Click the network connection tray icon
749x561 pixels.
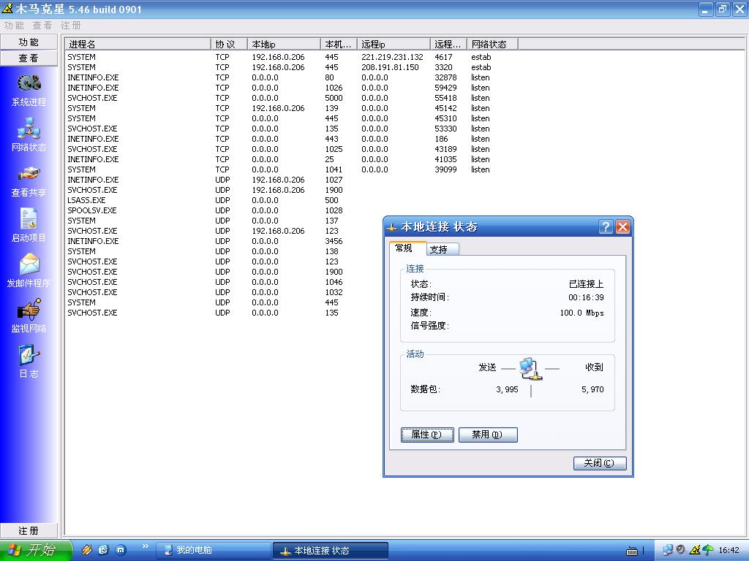pos(667,550)
